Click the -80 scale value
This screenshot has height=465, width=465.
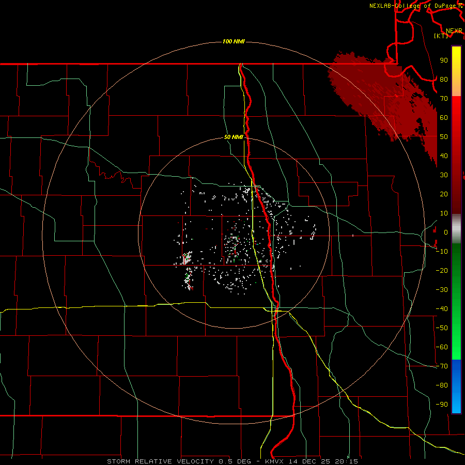coord(442,385)
